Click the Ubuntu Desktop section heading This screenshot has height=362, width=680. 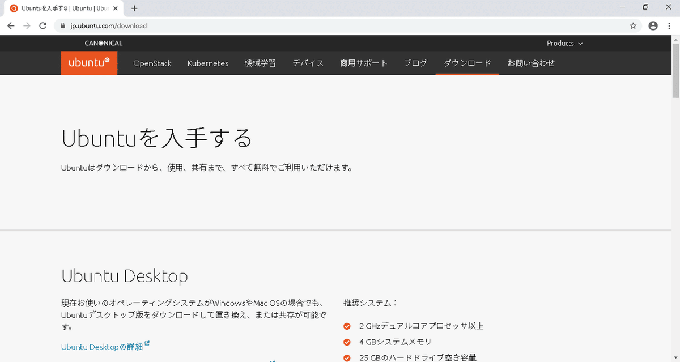[x=124, y=277]
